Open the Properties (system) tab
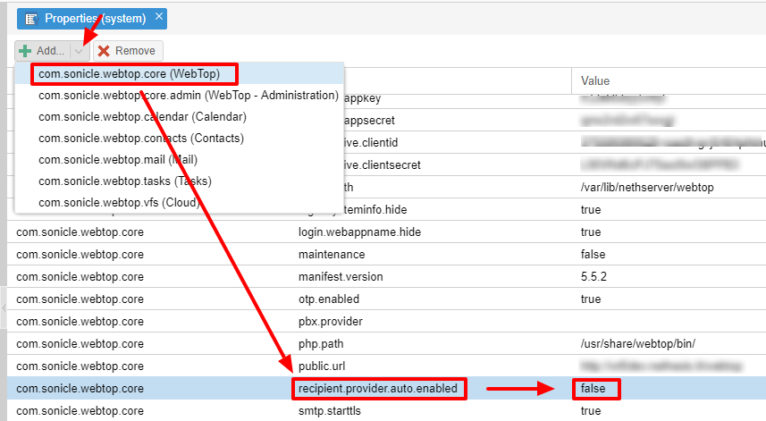 point(92,19)
